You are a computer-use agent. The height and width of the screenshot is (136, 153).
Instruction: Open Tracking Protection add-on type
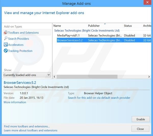tap(20, 51)
